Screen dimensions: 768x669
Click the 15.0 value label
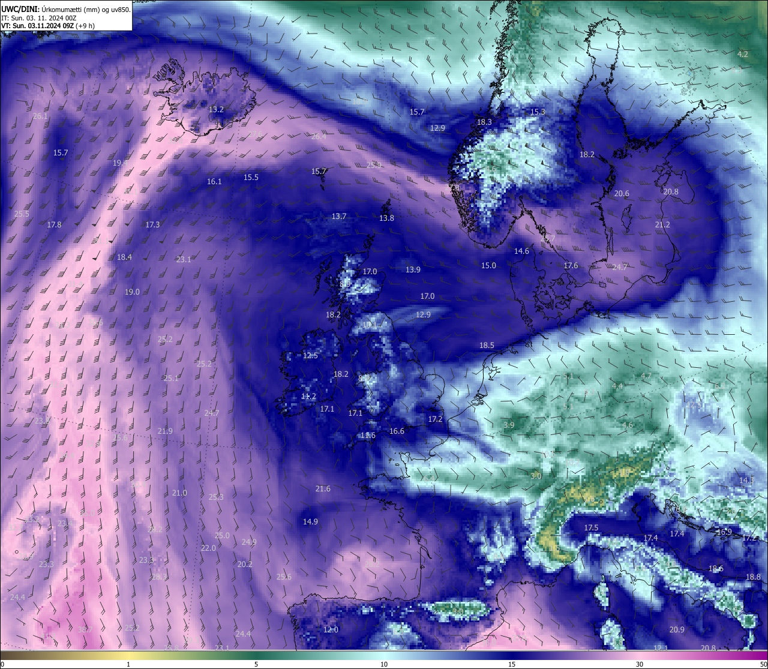(488, 265)
